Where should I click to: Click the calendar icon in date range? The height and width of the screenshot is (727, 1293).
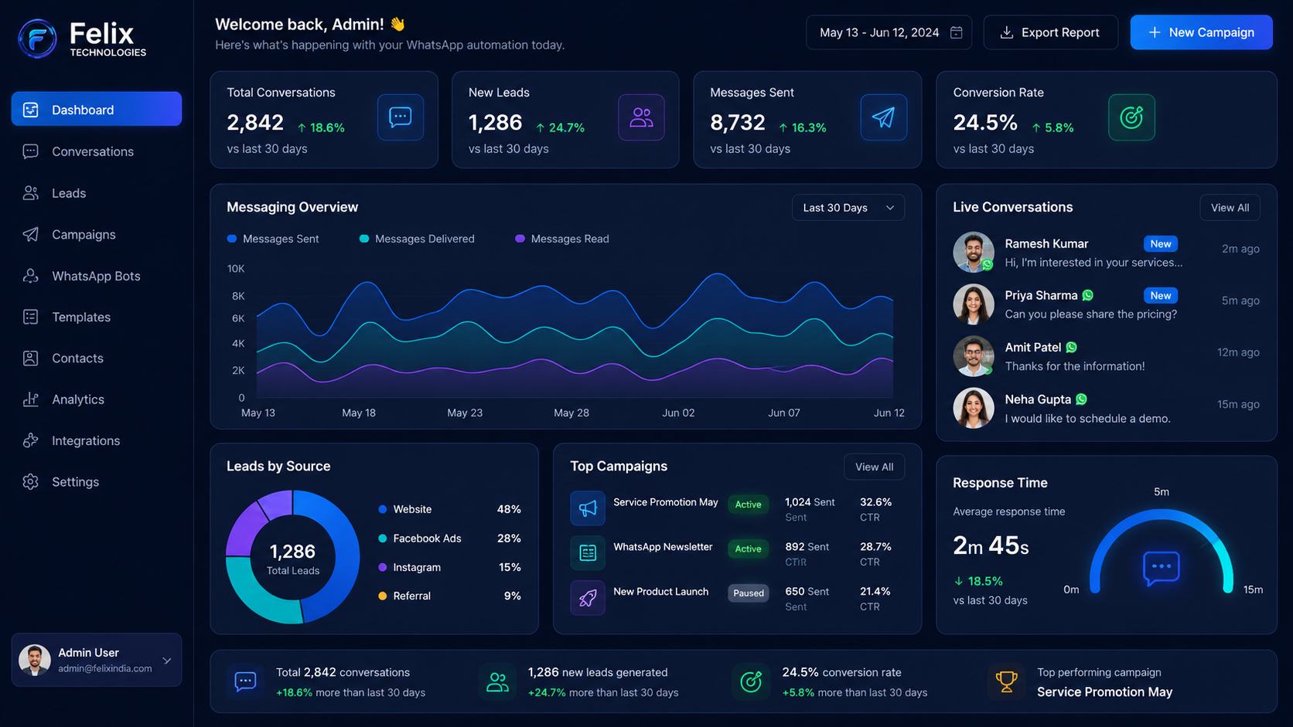coord(957,32)
